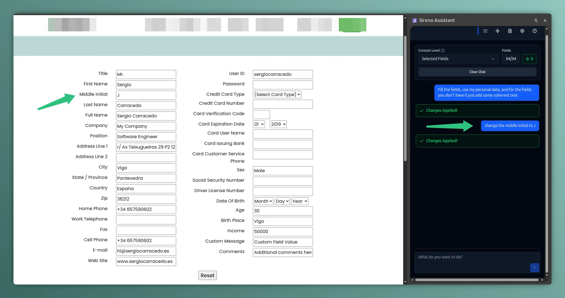Click the Sireno panel horizontal scrollbar
This screenshot has width=565, height=298.
point(476,280)
